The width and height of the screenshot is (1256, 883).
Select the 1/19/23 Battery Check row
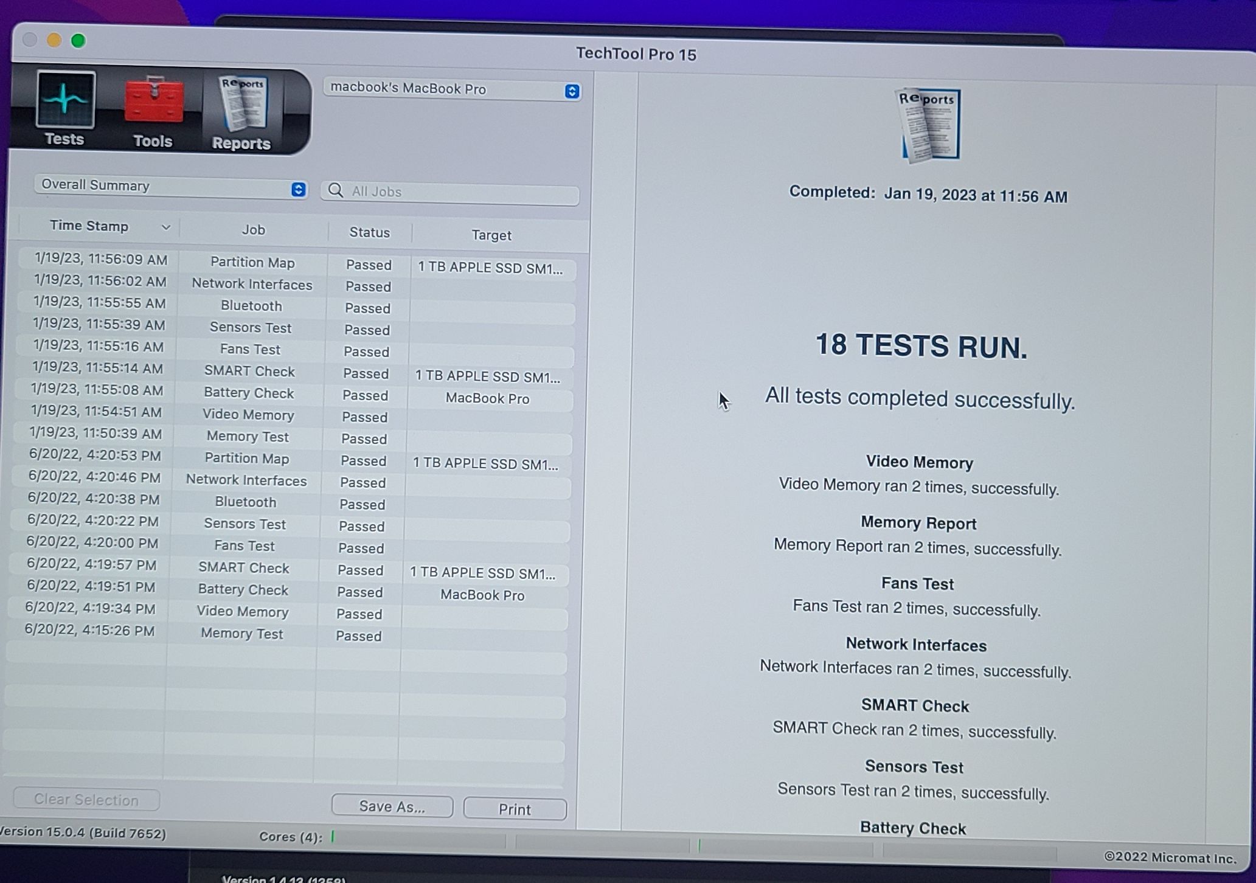tap(248, 393)
